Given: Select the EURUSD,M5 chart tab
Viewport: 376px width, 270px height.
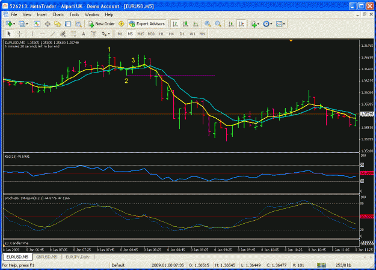Looking at the screenshot, I should coord(17,257).
